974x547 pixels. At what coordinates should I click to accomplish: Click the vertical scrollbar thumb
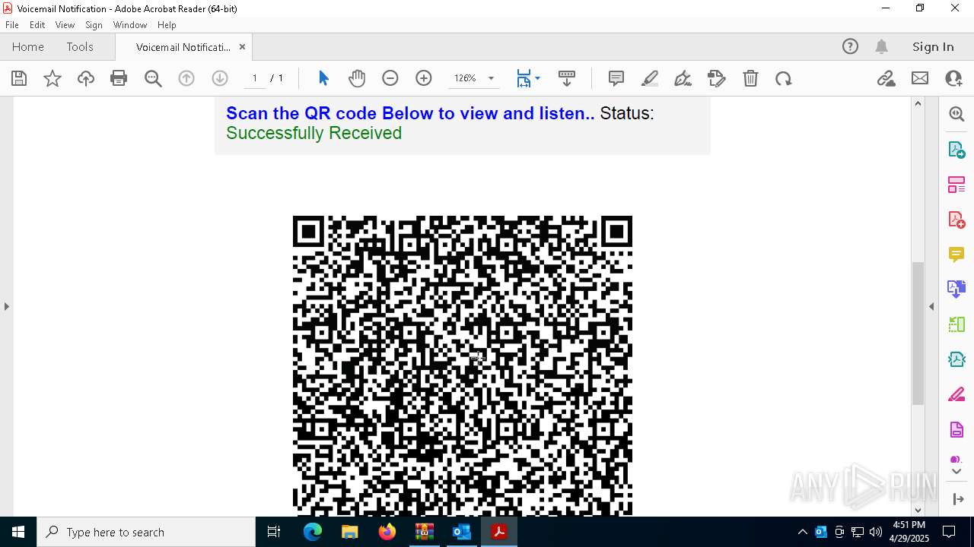coord(918,333)
